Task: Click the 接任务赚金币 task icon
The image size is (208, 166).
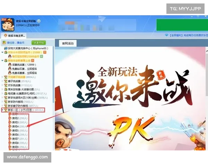Action: click(4, 43)
